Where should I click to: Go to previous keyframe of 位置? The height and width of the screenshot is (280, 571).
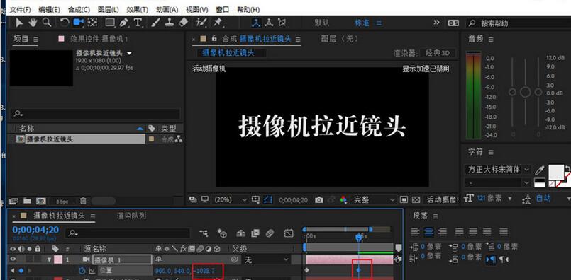click(13, 270)
